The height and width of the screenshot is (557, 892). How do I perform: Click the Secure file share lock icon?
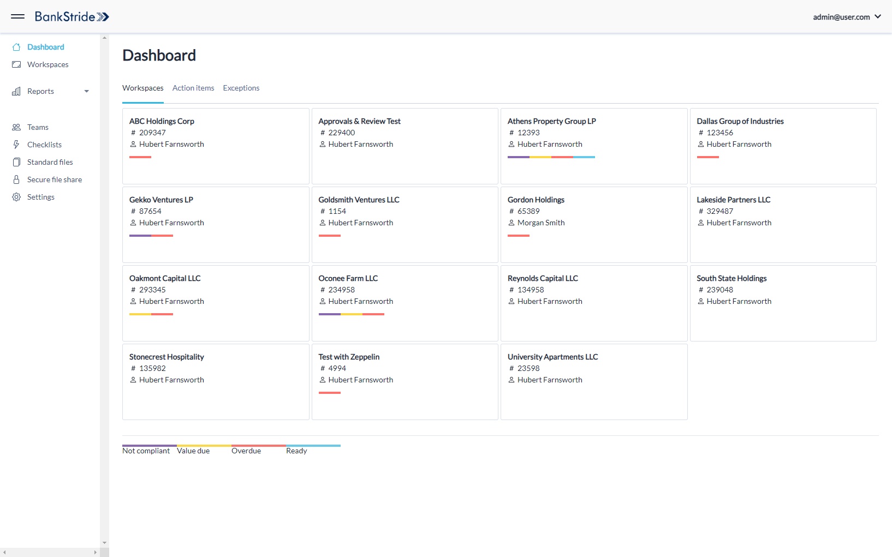coord(16,179)
